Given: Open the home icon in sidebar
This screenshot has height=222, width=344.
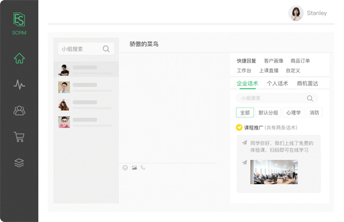Looking at the screenshot, I should 19,59.
